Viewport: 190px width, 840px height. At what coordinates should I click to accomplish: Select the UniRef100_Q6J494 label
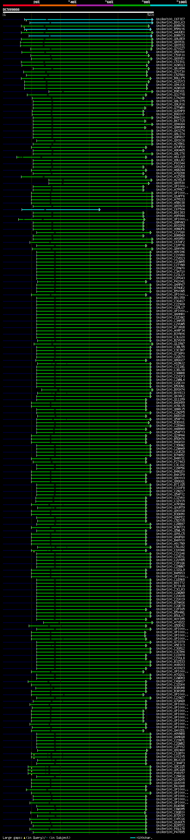[170, 68]
